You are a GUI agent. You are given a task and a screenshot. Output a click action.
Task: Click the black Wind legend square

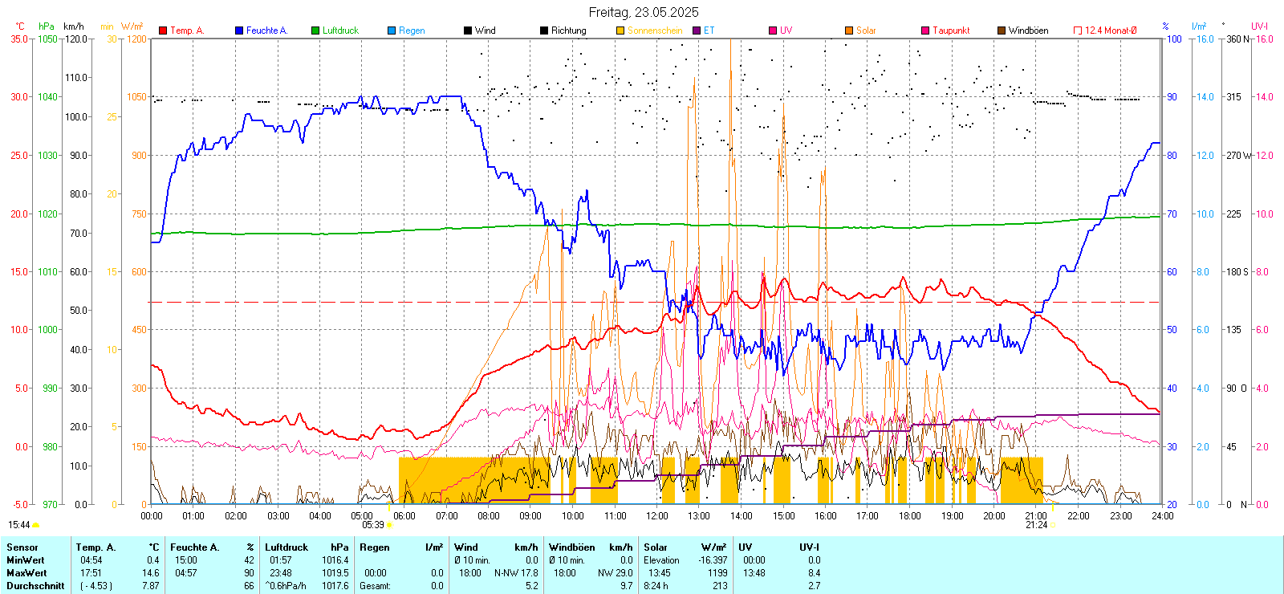point(468,31)
